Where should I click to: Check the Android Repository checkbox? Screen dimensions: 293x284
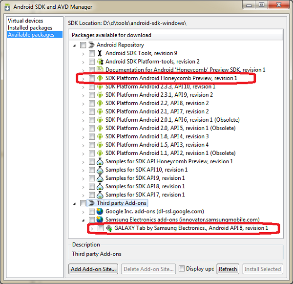[83, 45]
